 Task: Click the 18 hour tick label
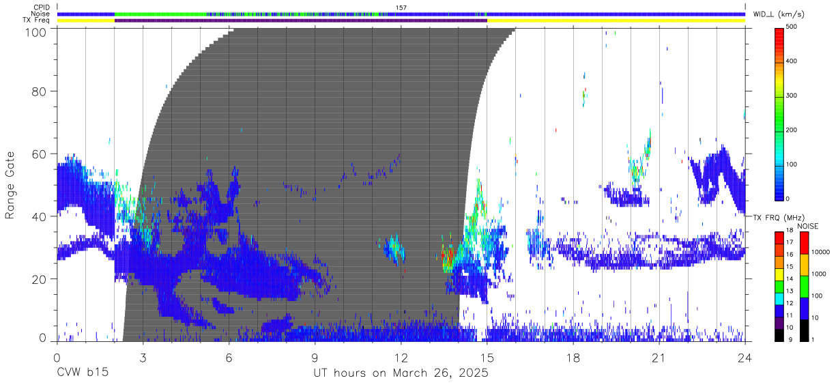coord(573,357)
